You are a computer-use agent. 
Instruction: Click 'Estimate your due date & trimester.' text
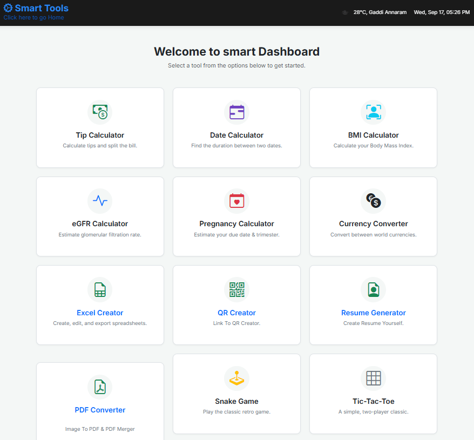point(236,235)
